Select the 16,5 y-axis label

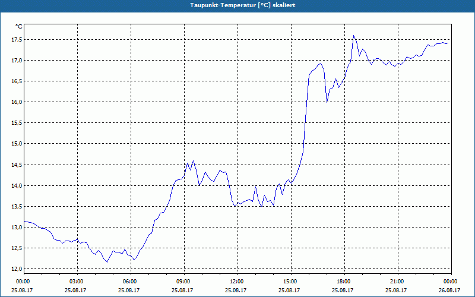[17, 81]
